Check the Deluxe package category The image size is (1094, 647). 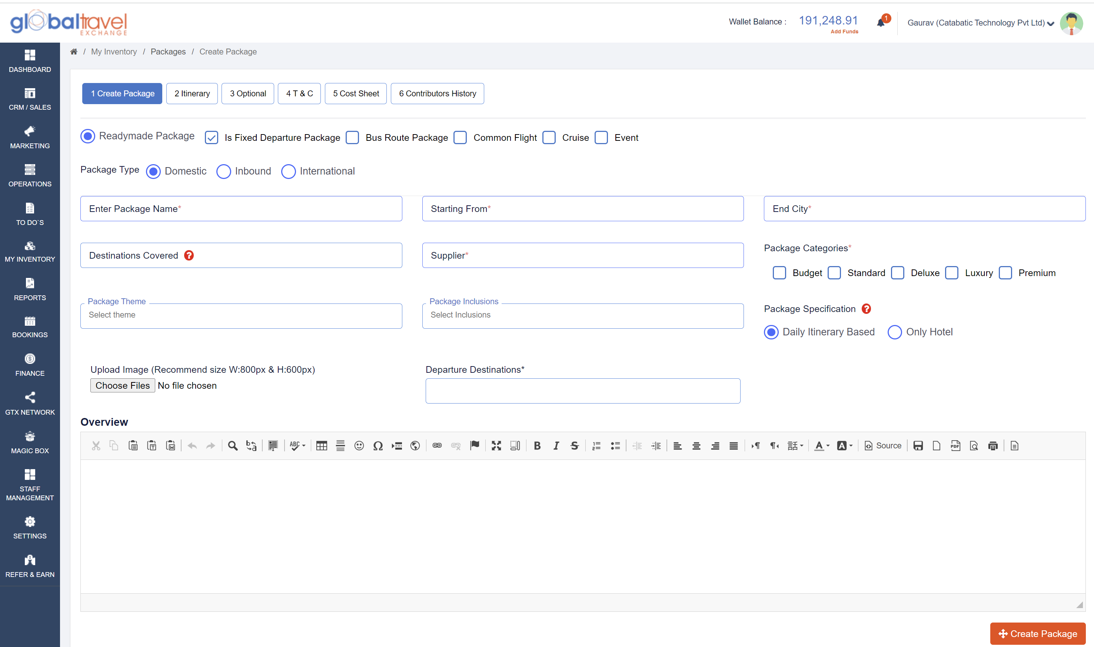click(x=897, y=273)
